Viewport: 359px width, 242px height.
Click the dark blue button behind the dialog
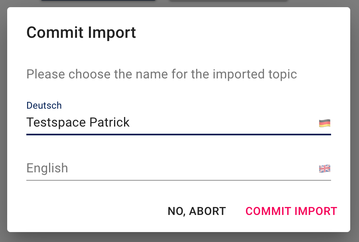tap(98, 2)
